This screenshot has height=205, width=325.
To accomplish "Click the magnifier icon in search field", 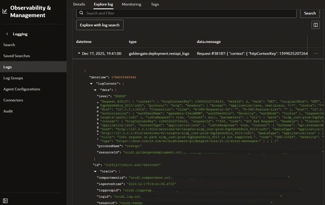I will (x=82, y=13).
